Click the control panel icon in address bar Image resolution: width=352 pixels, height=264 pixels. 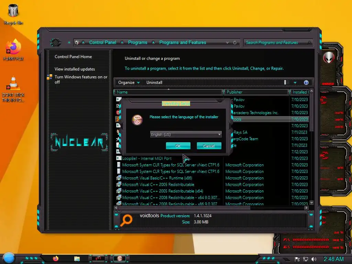point(77,42)
